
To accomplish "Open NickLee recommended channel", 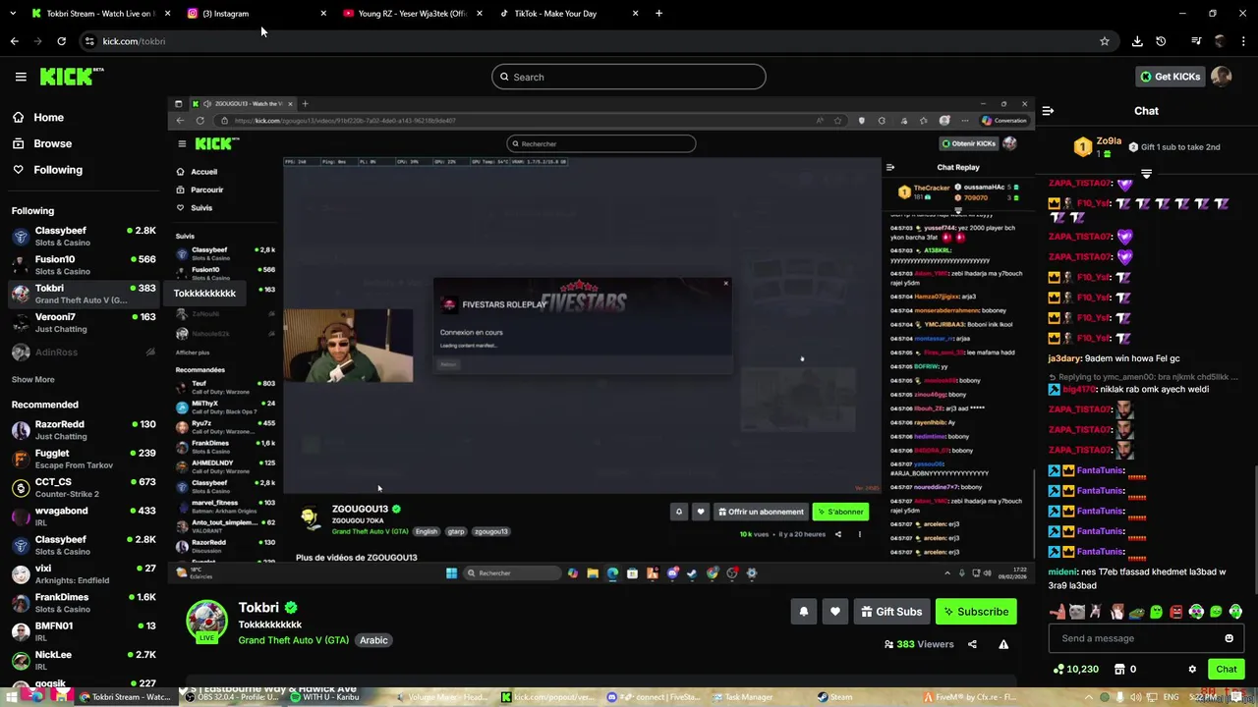I will (x=84, y=660).
